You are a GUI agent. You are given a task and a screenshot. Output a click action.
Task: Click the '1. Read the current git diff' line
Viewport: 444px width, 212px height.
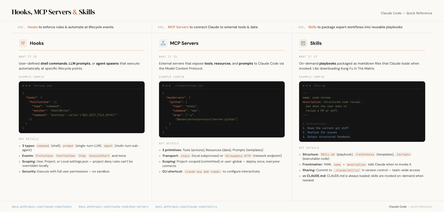(326, 128)
